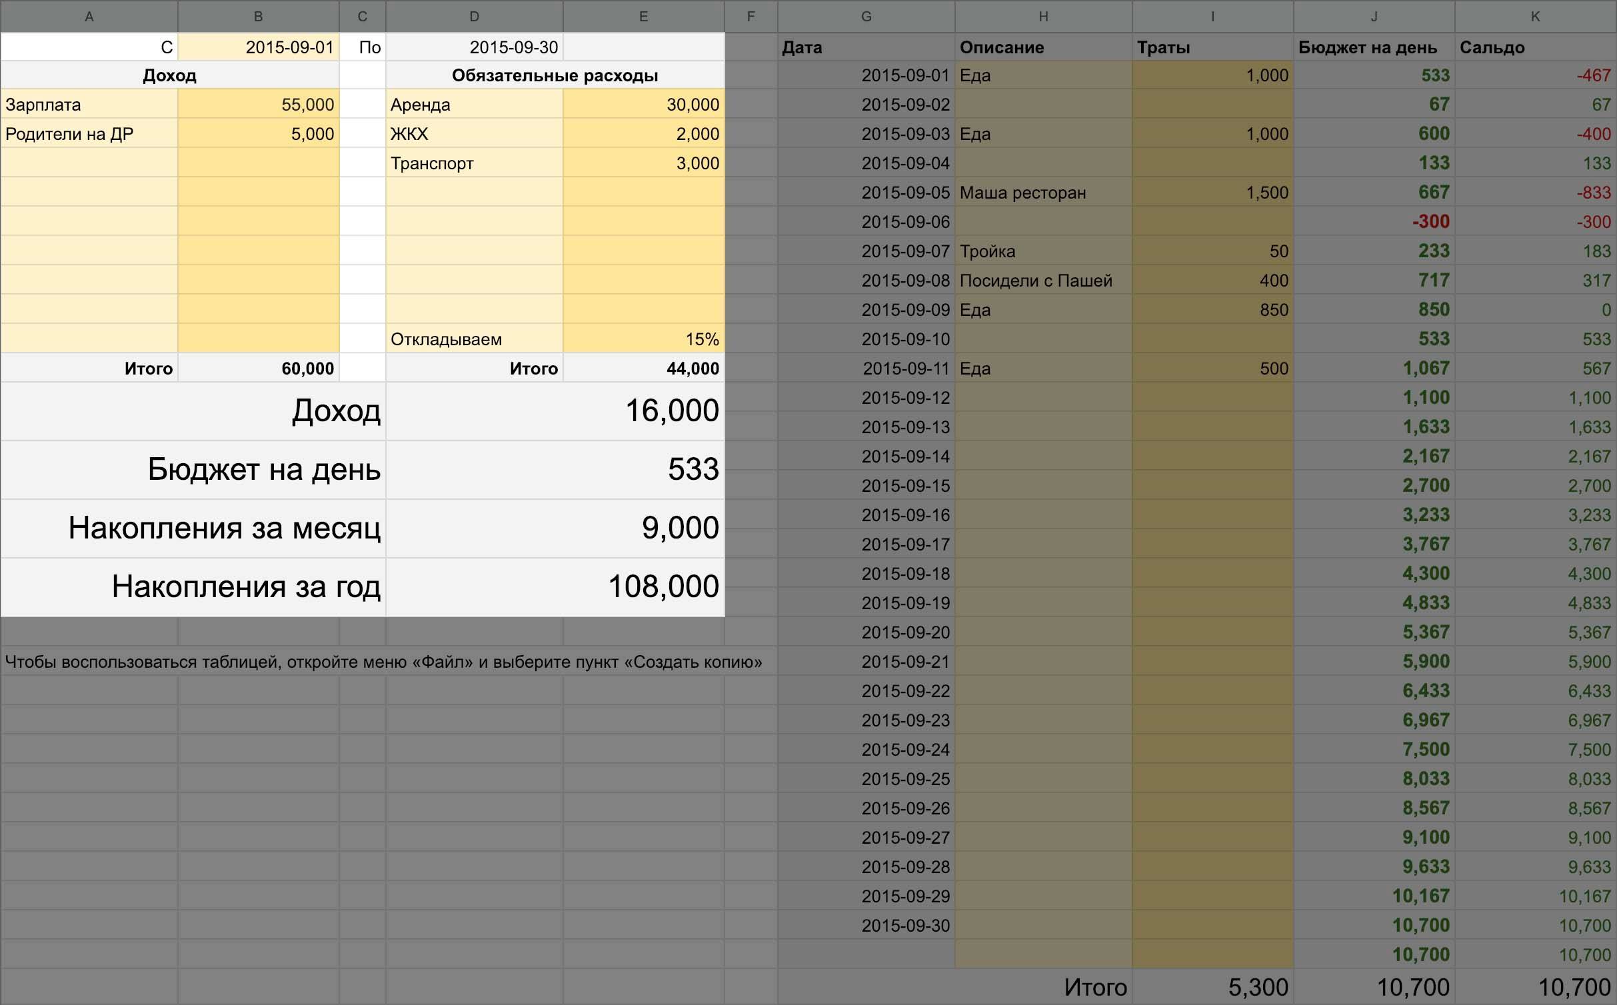Select the 'Маша ресторан' description cell
1617x1005 pixels.
[x=1044, y=193]
